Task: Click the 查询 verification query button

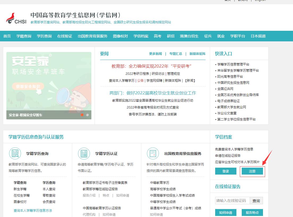Action: pos(256,201)
